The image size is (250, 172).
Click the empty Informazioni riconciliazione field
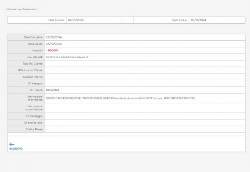pyautogui.click(x=144, y=108)
